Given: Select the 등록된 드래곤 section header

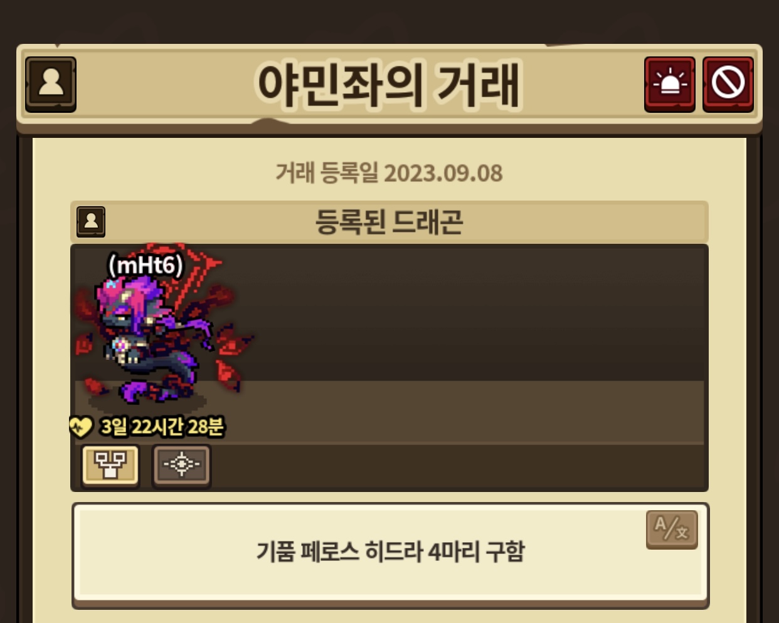Looking at the screenshot, I should pyautogui.click(x=389, y=222).
